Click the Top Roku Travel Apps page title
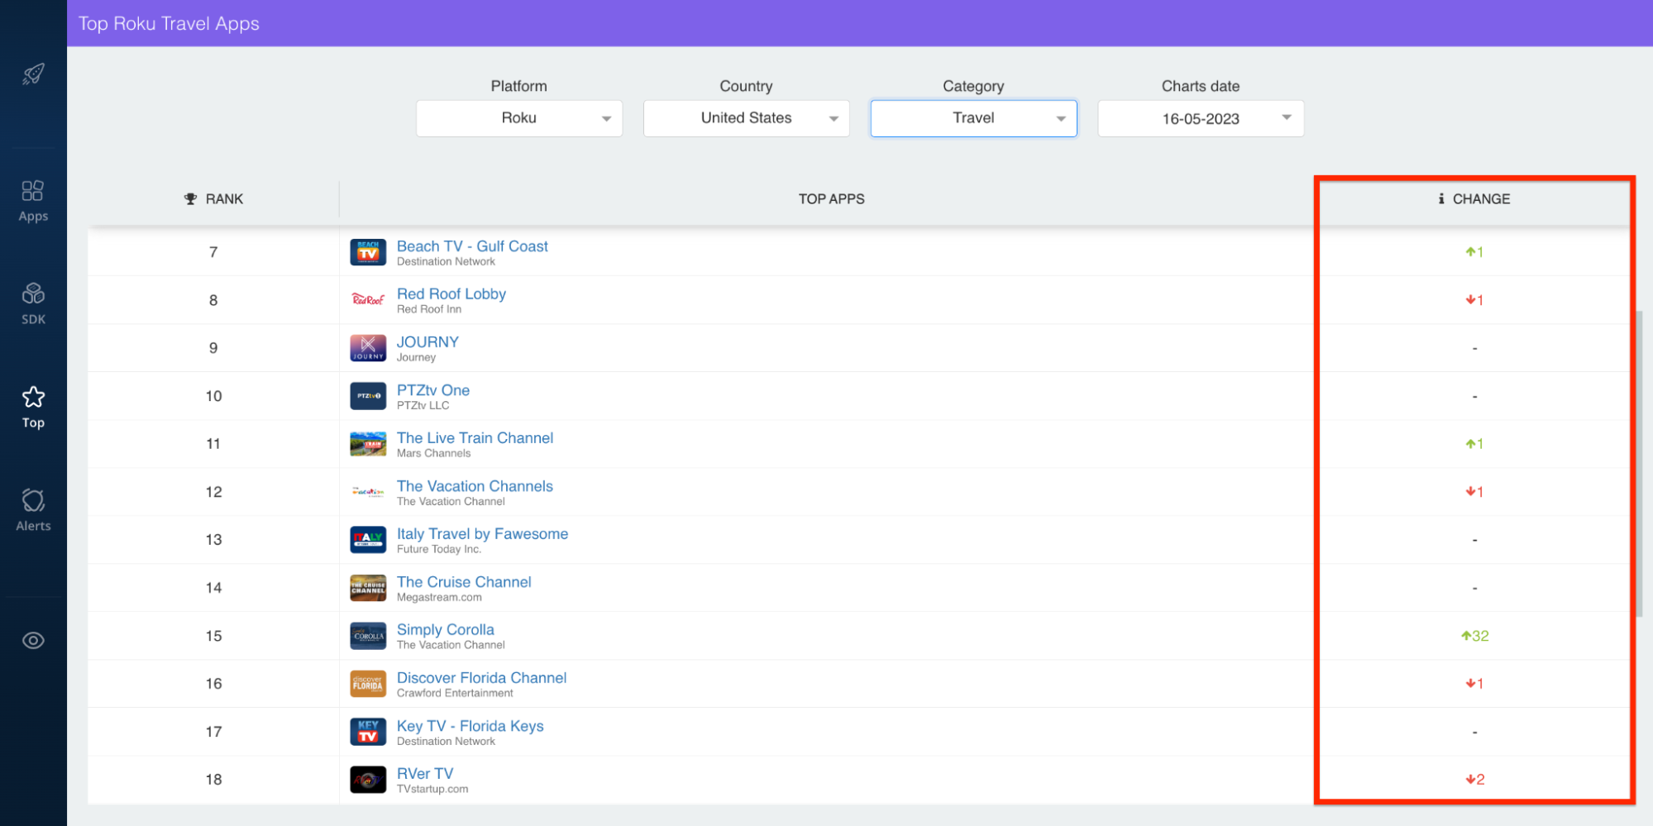Screen dimensions: 1653x826 169,23
